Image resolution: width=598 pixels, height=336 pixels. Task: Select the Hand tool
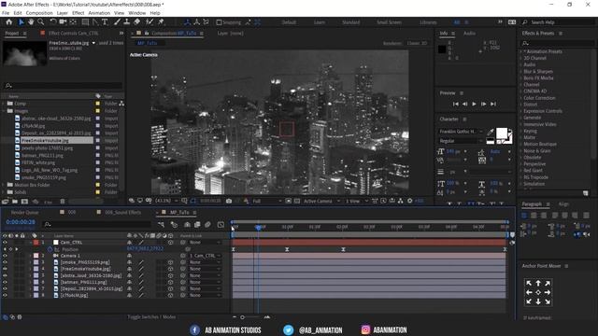31,22
